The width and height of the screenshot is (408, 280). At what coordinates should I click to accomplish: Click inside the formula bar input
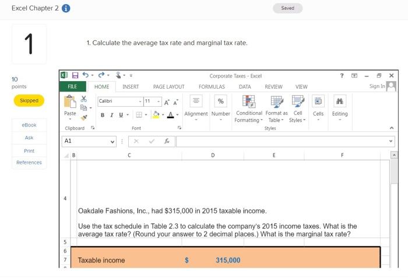pos(282,141)
